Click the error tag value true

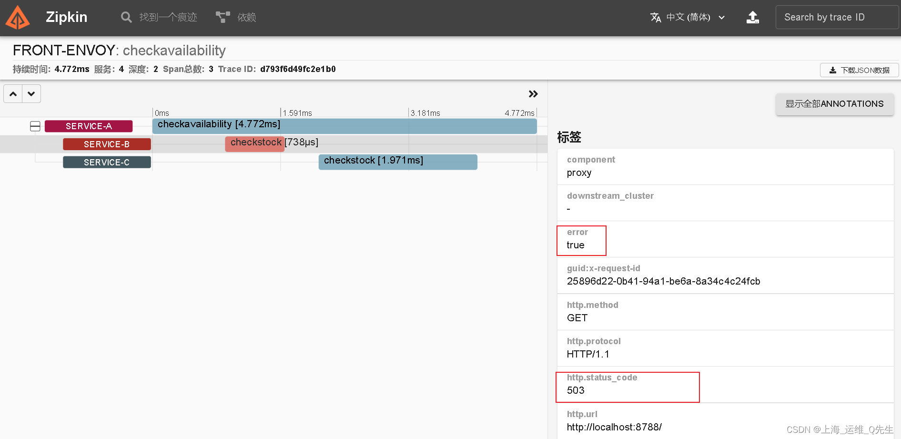click(x=575, y=245)
